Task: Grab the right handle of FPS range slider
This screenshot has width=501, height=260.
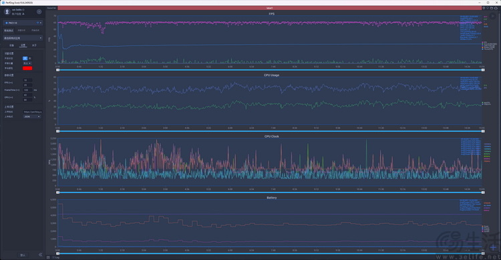Action: 483,70
